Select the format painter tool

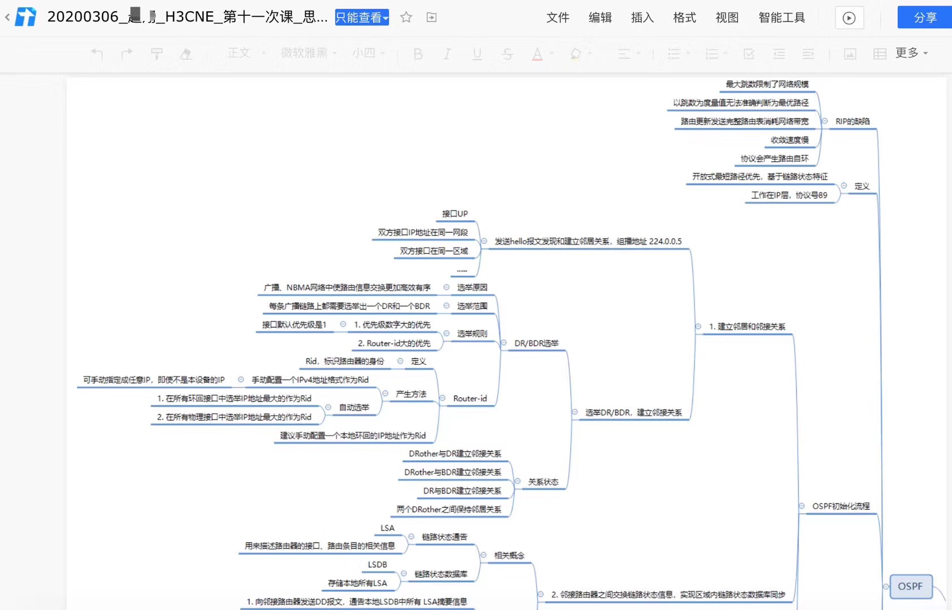click(157, 54)
